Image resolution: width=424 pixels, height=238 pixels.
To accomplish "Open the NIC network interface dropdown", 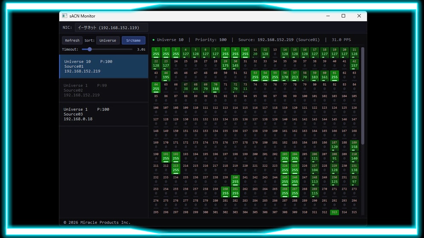I will (x=111, y=28).
